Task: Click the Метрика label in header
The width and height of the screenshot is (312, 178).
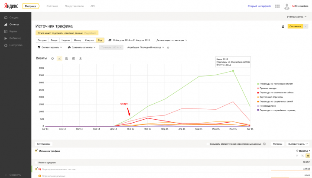Action: pyautogui.click(x=30, y=6)
